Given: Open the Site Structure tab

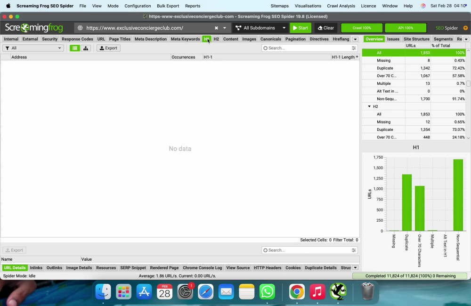Looking at the screenshot, I should tap(416, 39).
